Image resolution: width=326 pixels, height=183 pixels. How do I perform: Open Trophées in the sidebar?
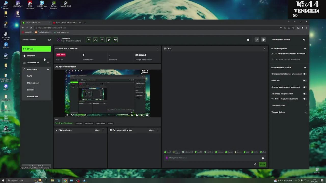click(36, 56)
